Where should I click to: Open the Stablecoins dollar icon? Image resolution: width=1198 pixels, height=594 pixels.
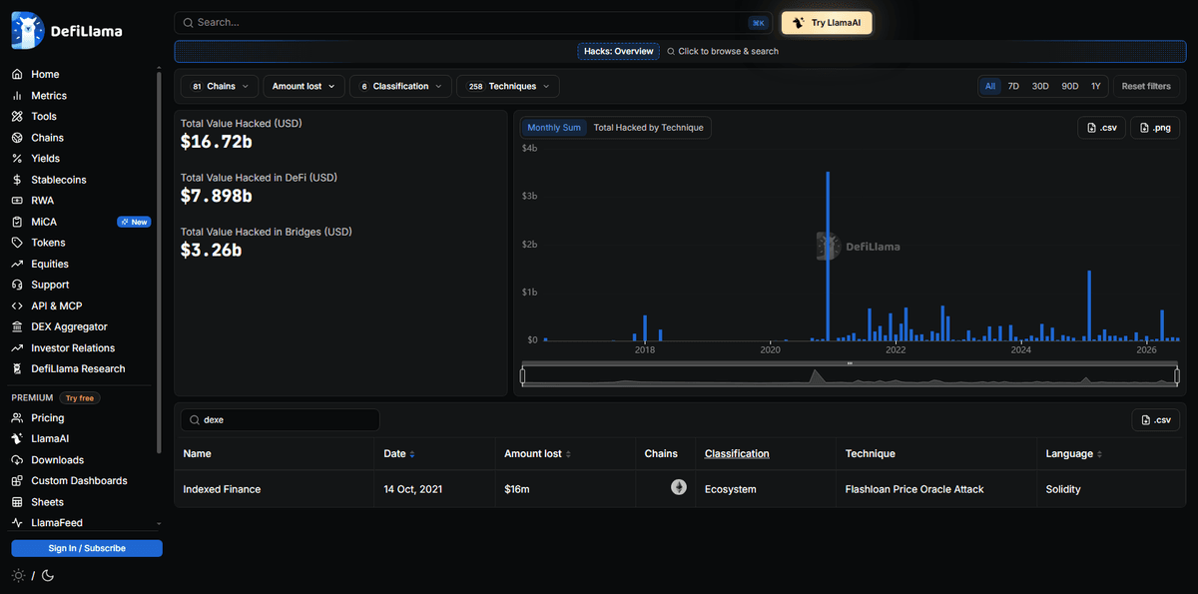[17, 180]
